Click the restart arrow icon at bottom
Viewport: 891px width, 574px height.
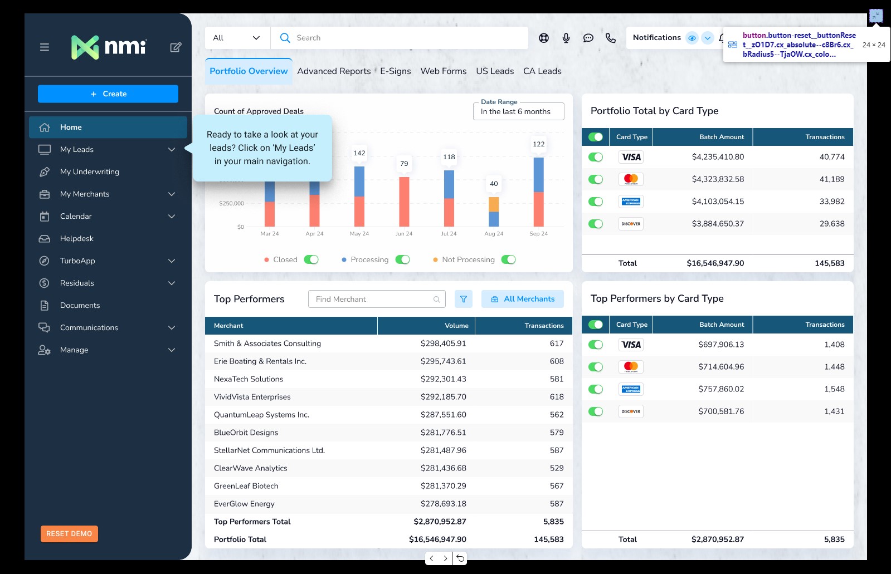coord(460,558)
